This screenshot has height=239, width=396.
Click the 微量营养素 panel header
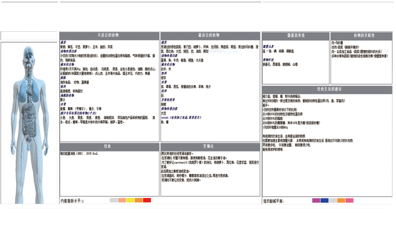tap(296, 36)
